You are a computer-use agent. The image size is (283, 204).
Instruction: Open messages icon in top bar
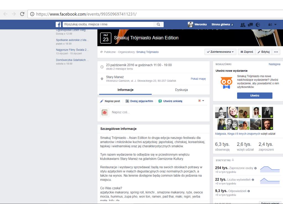click(250, 25)
